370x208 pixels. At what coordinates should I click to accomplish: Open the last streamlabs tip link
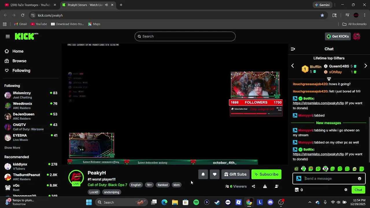[x=318, y=154]
